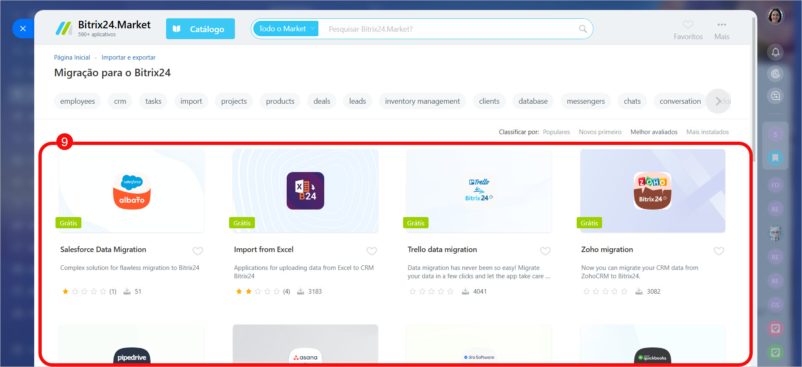Open the red checkmark task icon in sidebar

click(x=775, y=329)
